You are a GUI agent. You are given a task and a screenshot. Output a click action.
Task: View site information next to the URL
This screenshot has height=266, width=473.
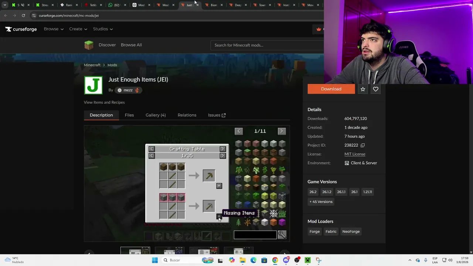pos(34,16)
